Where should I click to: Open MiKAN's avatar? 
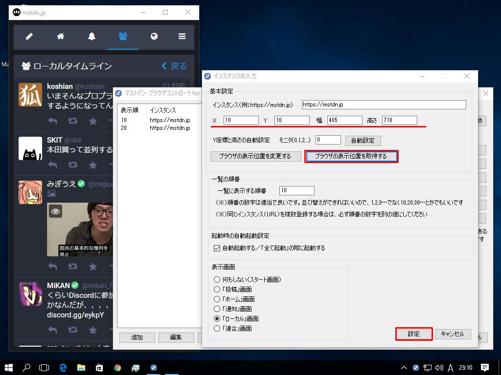pyautogui.click(x=30, y=294)
